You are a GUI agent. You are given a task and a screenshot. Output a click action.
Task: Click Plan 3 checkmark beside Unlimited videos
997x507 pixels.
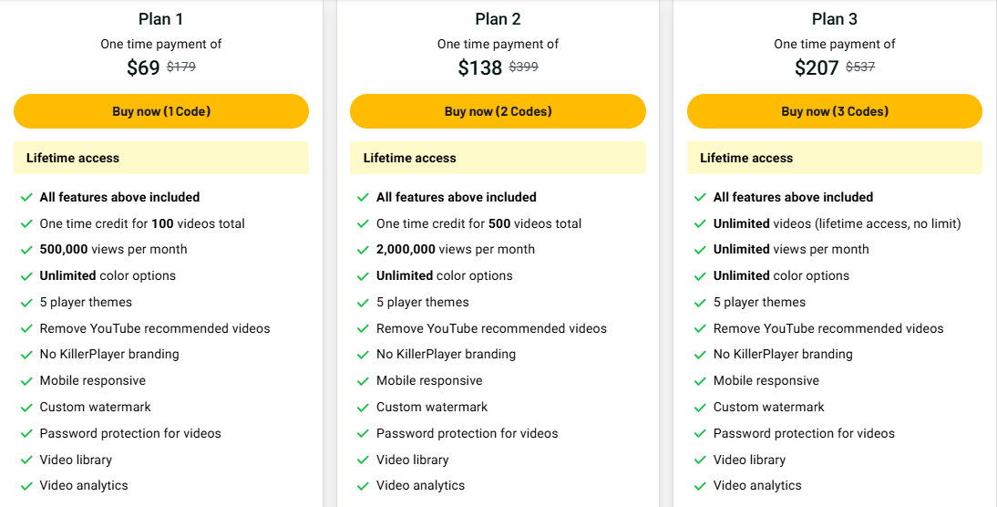tap(700, 224)
